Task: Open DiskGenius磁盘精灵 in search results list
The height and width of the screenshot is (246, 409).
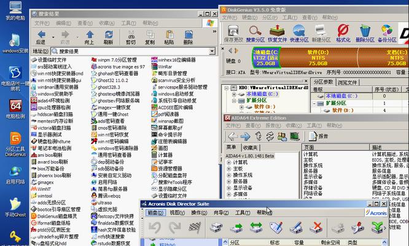Action: 54,216
